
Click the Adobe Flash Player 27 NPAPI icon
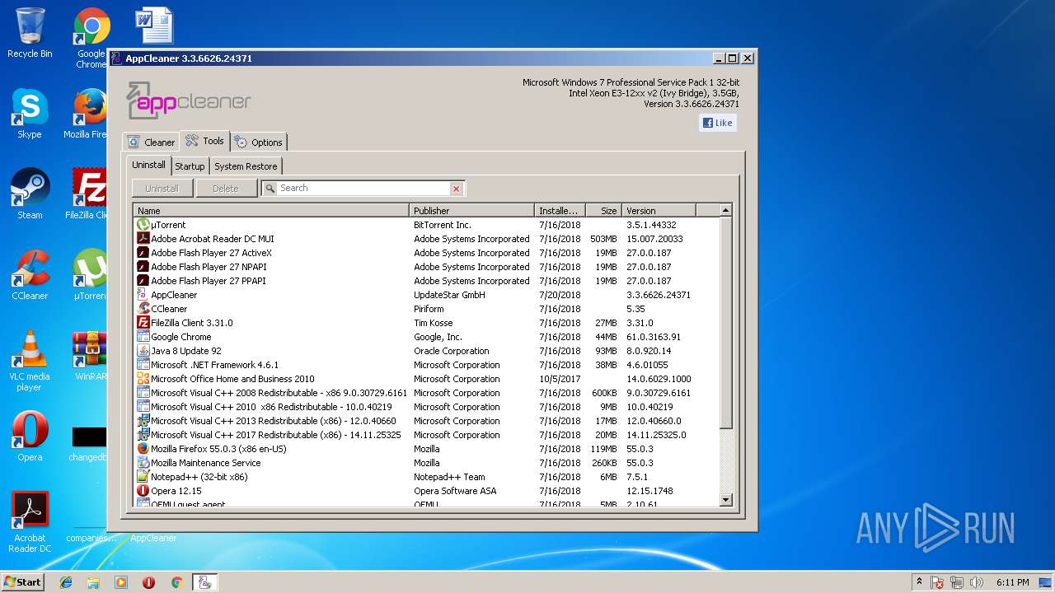pyautogui.click(x=143, y=267)
